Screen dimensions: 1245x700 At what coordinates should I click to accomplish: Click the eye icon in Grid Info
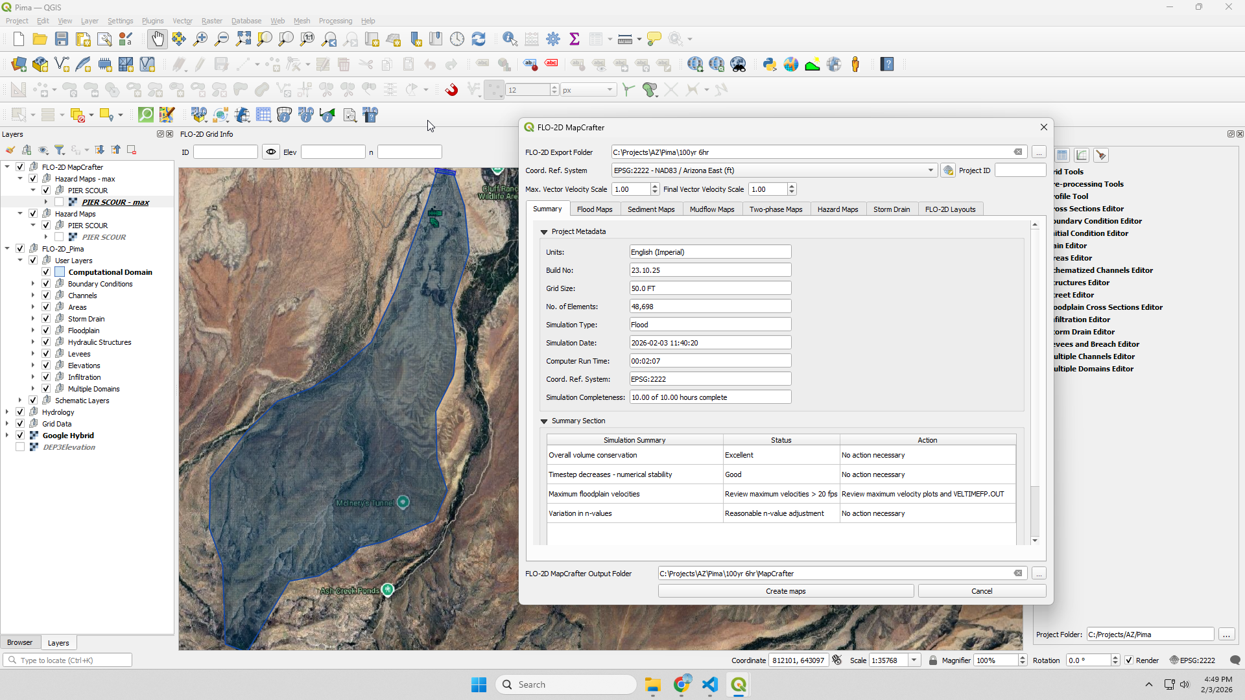(271, 152)
